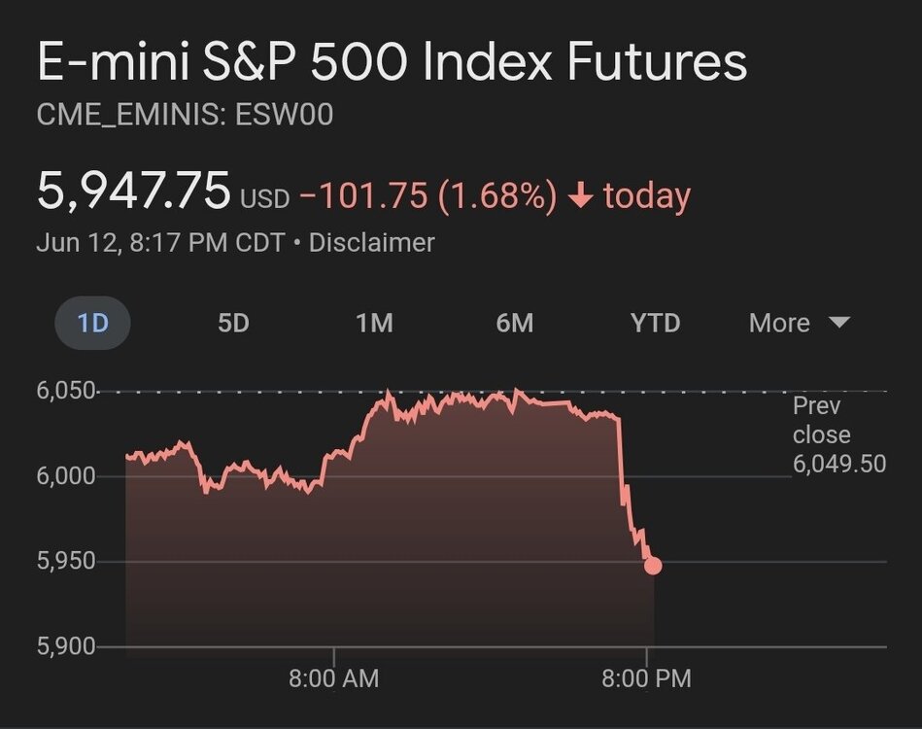Click the 5,950 y-axis label
This screenshot has width=922, height=729.
click(66, 561)
